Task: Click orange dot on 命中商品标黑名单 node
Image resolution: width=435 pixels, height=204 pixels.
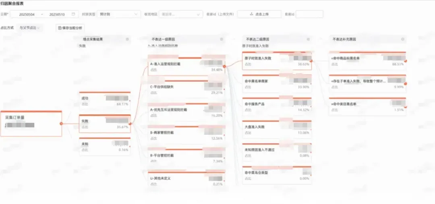Action: [406, 61]
